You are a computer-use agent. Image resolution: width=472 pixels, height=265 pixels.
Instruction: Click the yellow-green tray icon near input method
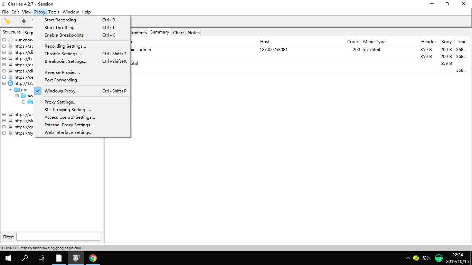click(416, 258)
